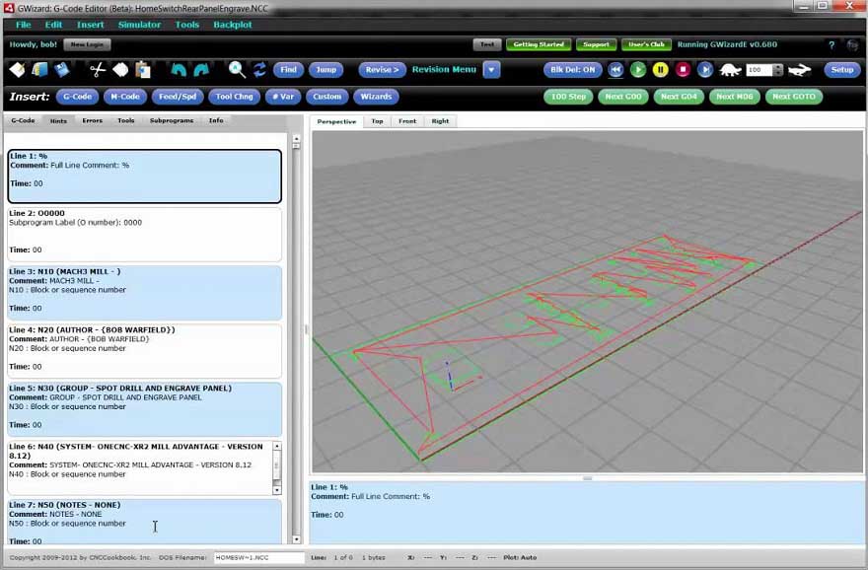
Task: Click the Next G00 button
Action: point(623,97)
